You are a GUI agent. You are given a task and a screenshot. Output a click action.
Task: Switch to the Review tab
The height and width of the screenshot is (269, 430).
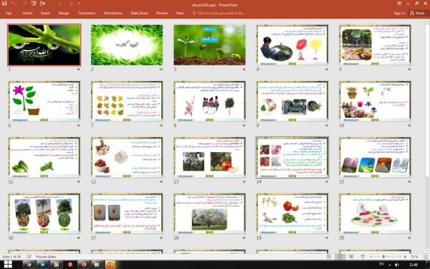pos(162,13)
